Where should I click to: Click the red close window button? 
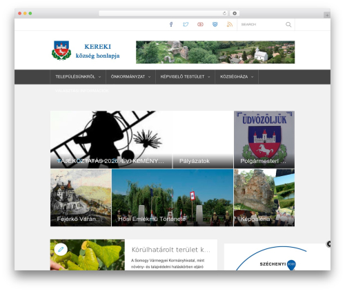coord(20,14)
